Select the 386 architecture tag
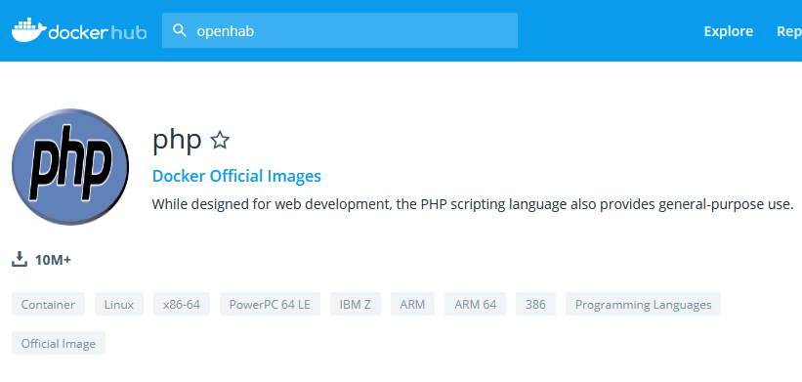Viewport: 802px width, 382px height. [535, 304]
